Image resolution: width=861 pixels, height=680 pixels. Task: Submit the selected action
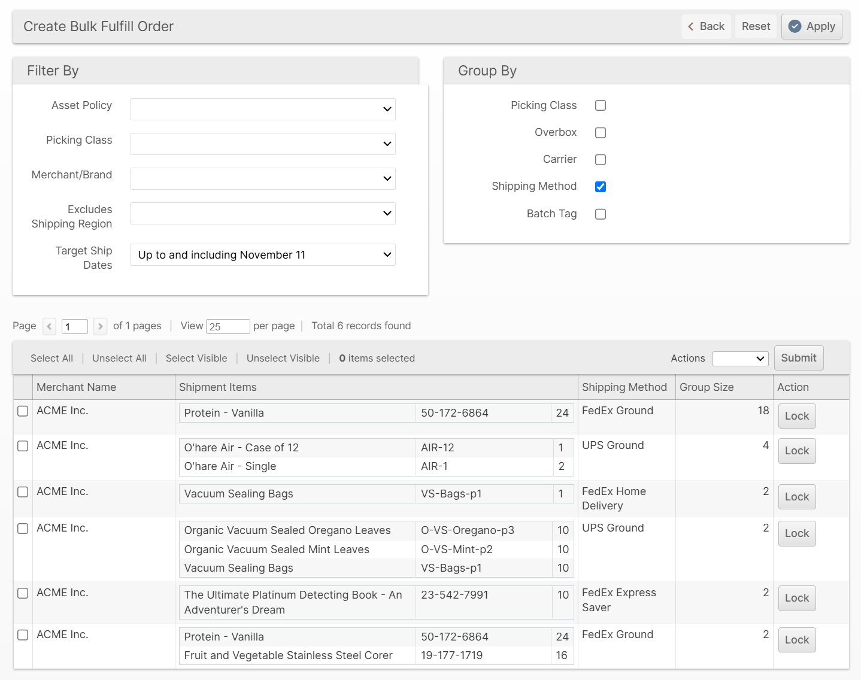[798, 358]
